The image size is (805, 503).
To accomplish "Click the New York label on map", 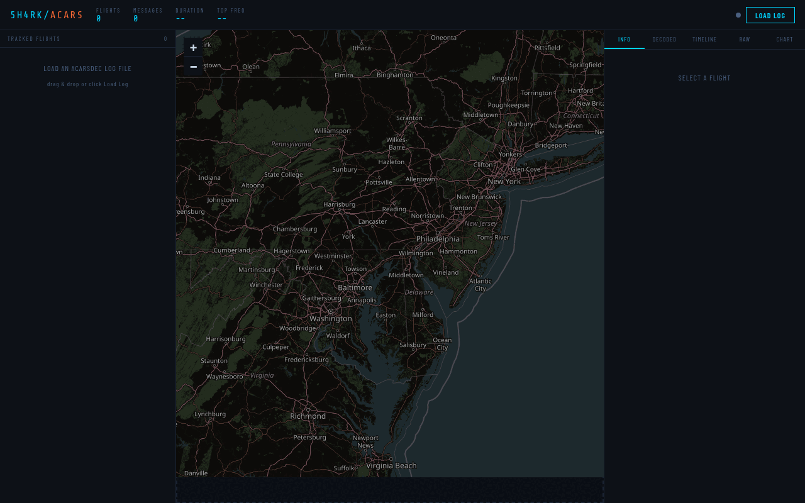I will (504, 181).
